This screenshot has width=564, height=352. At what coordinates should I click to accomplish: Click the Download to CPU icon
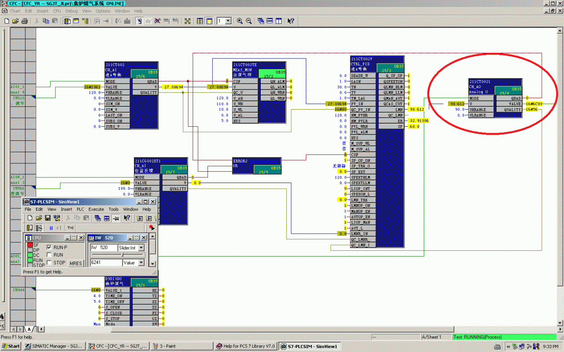(127, 21)
